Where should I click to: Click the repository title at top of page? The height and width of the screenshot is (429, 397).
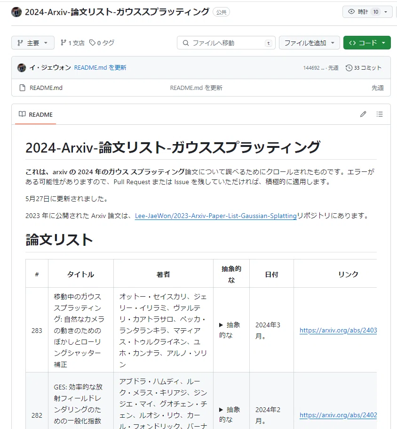(x=117, y=12)
